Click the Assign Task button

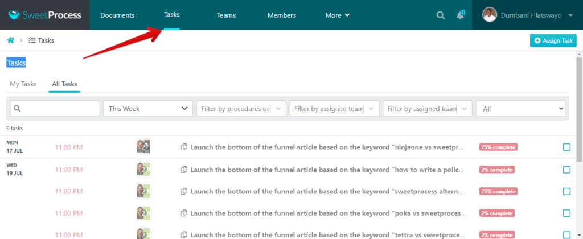pyautogui.click(x=553, y=40)
